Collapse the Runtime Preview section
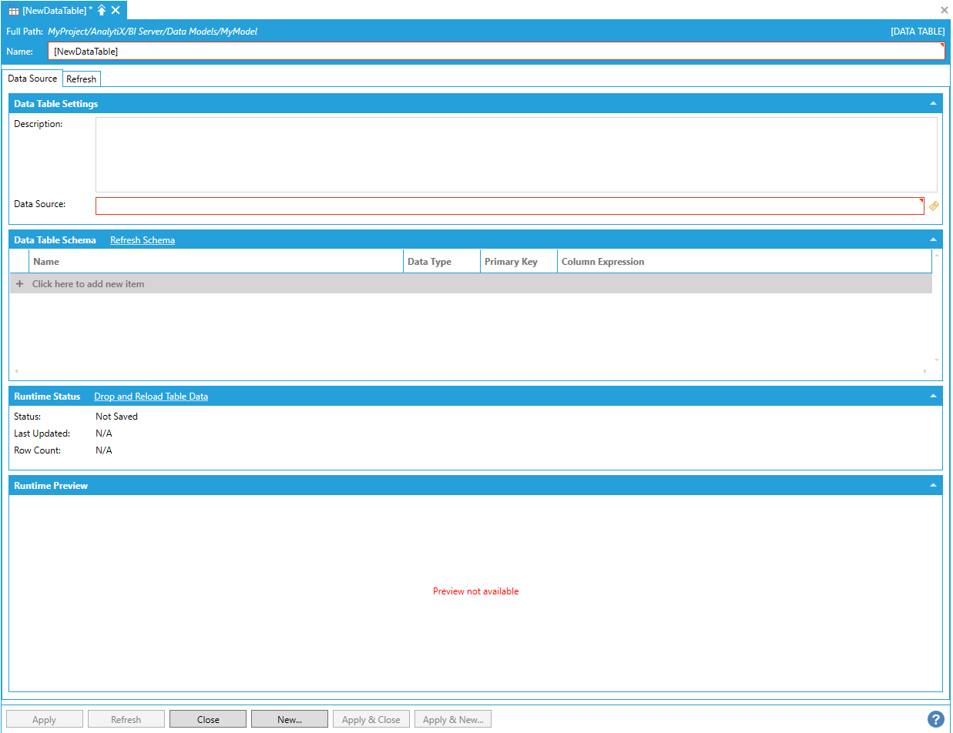This screenshot has width=953, height=733. (x=933, y=485)
